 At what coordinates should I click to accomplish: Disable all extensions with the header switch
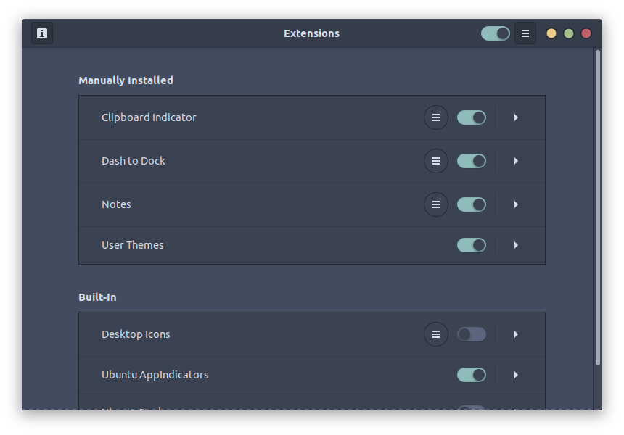tap(495, 33)
